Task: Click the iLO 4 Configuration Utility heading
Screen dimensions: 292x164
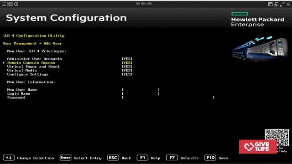Action: (x=34, y=36)
